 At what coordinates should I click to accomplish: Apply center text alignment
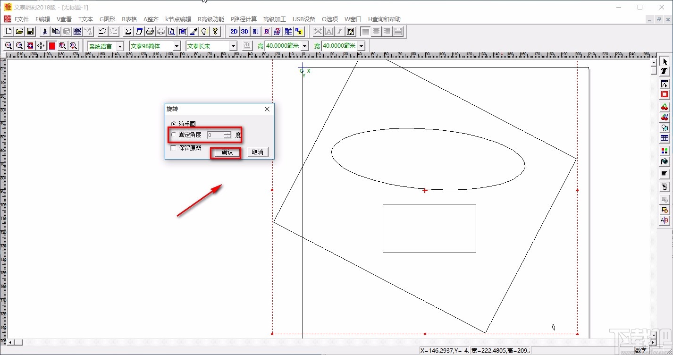click(377, 32)
